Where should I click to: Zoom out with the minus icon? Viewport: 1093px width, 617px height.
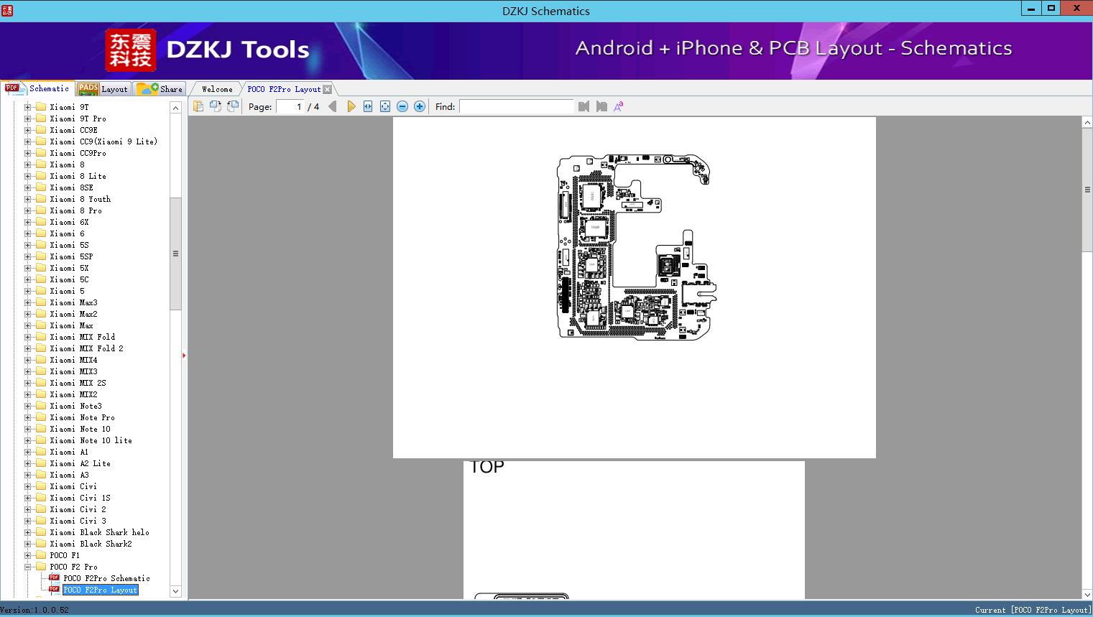coord(402,106)
